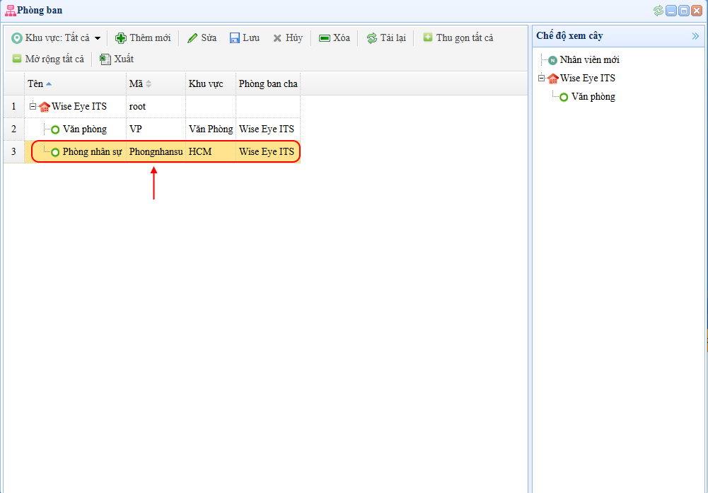Click the Sửa pencil icon

pos(192,38)
